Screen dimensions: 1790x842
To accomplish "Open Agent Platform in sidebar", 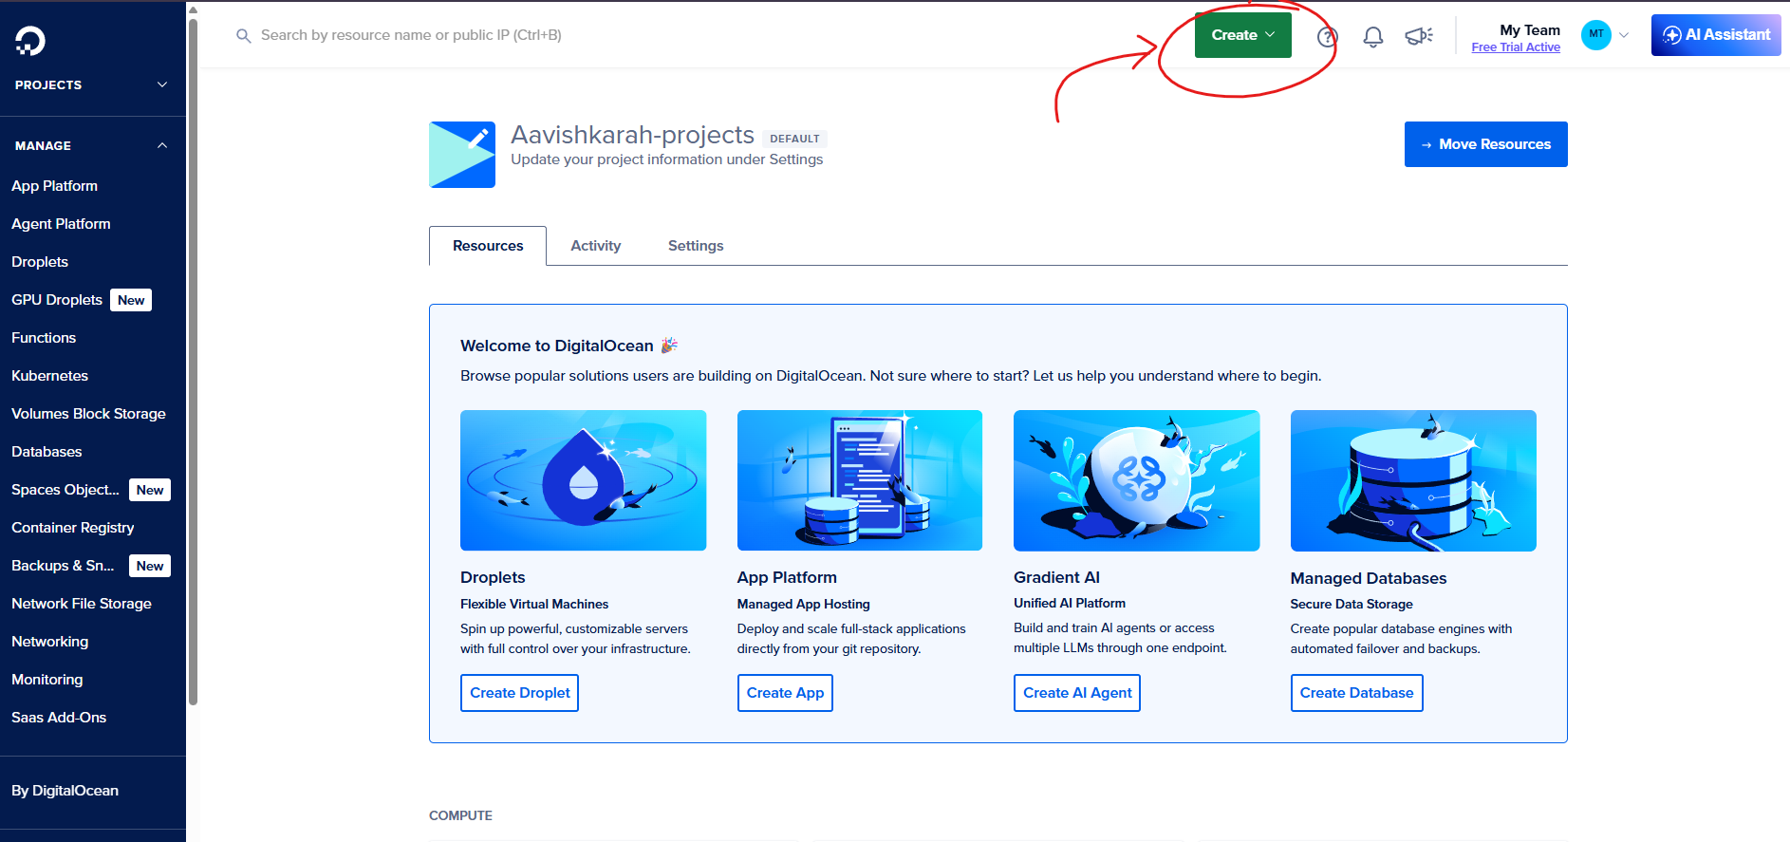I will (61, 224).
